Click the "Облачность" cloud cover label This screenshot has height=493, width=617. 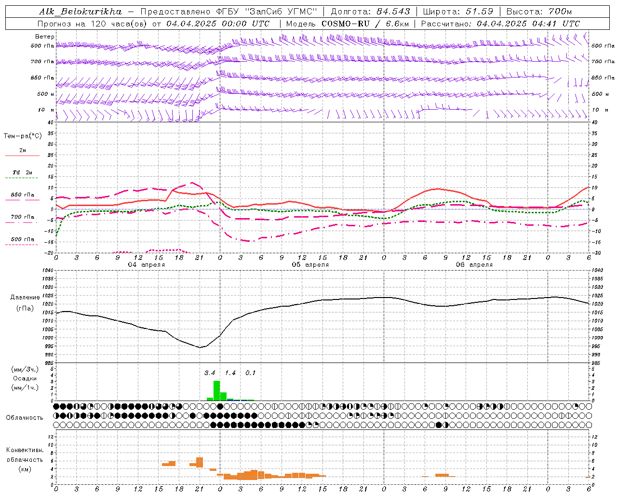25,418
